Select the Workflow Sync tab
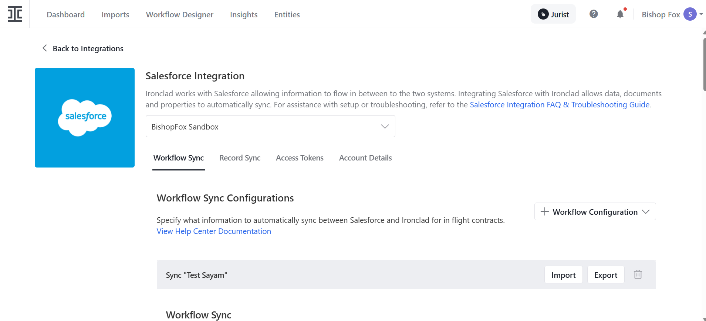 click(179, 158)
